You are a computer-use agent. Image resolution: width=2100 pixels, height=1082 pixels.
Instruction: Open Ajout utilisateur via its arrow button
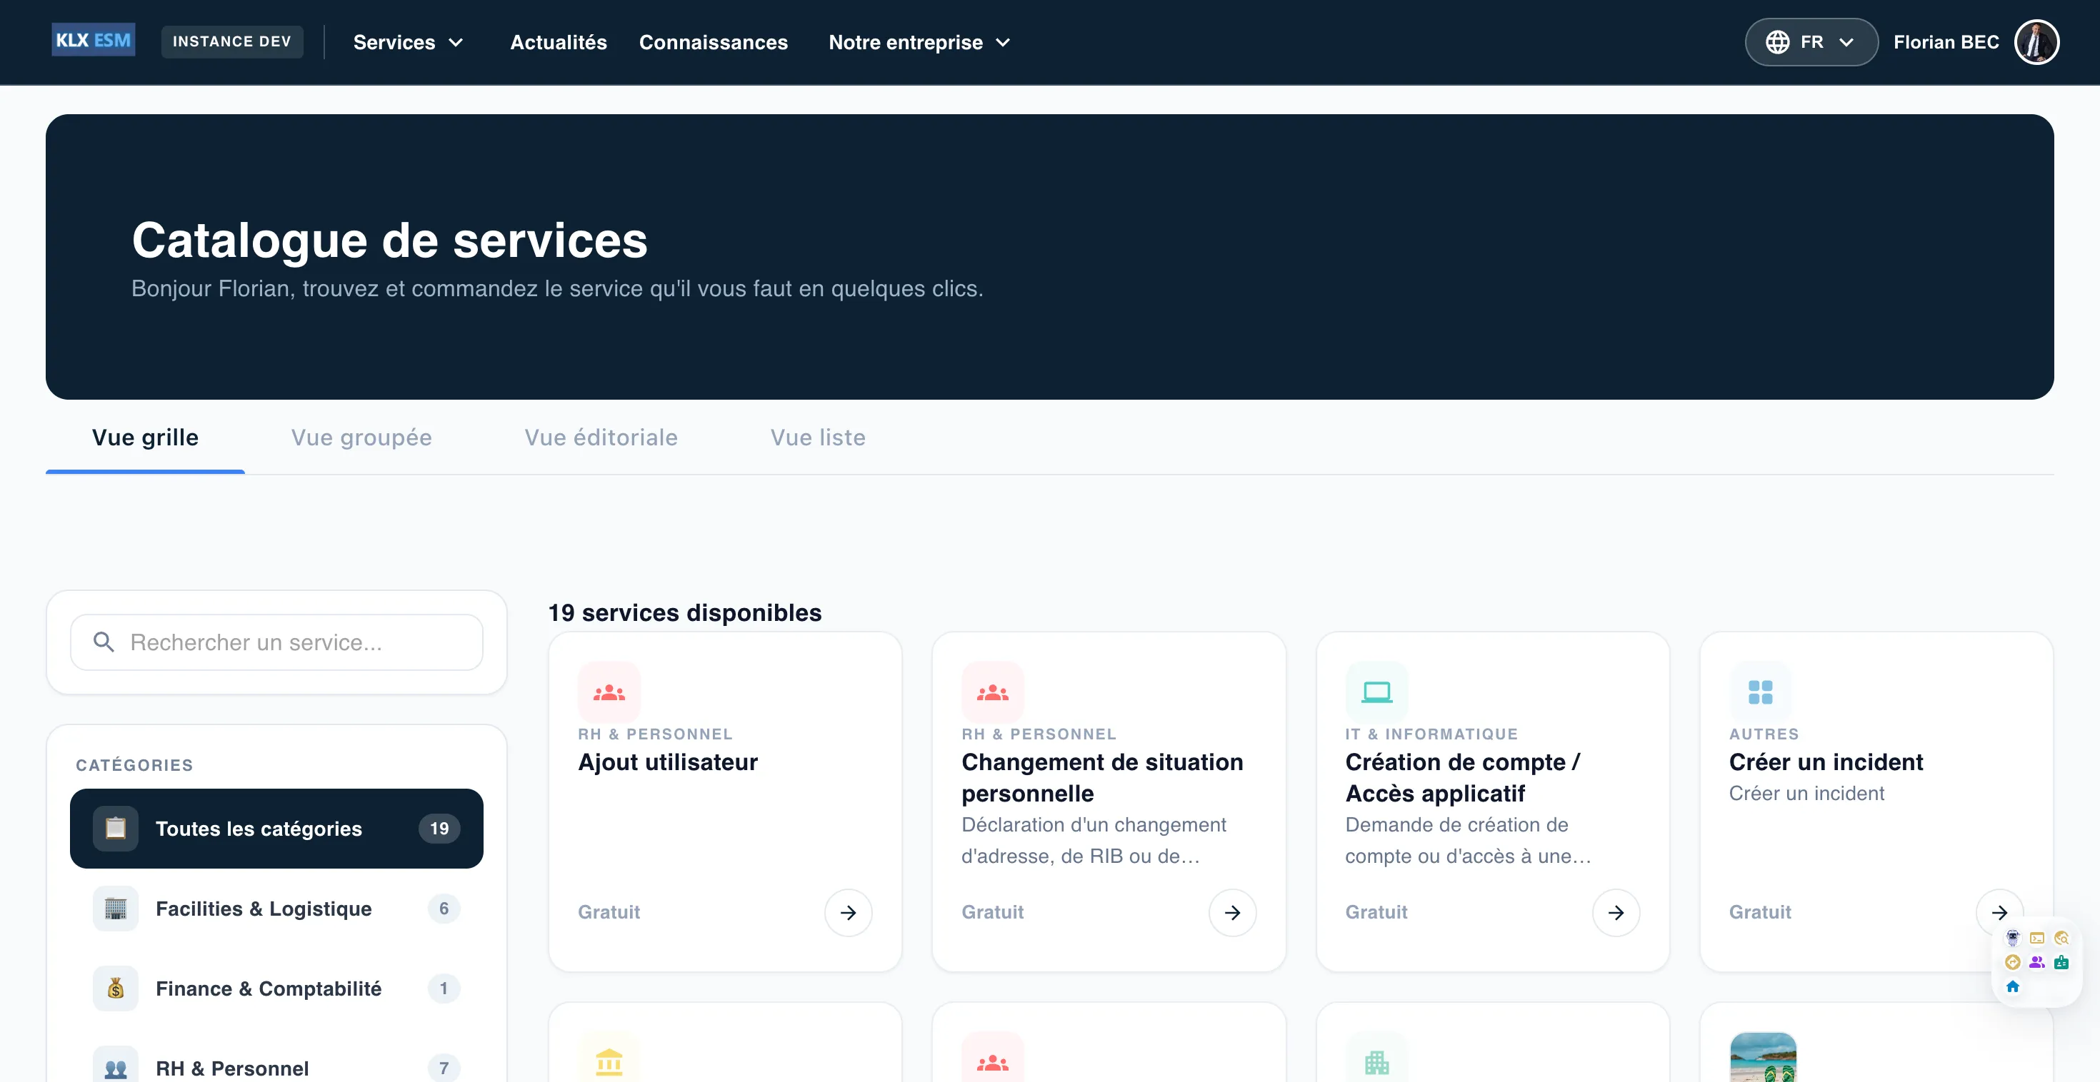tap(848, 913)
